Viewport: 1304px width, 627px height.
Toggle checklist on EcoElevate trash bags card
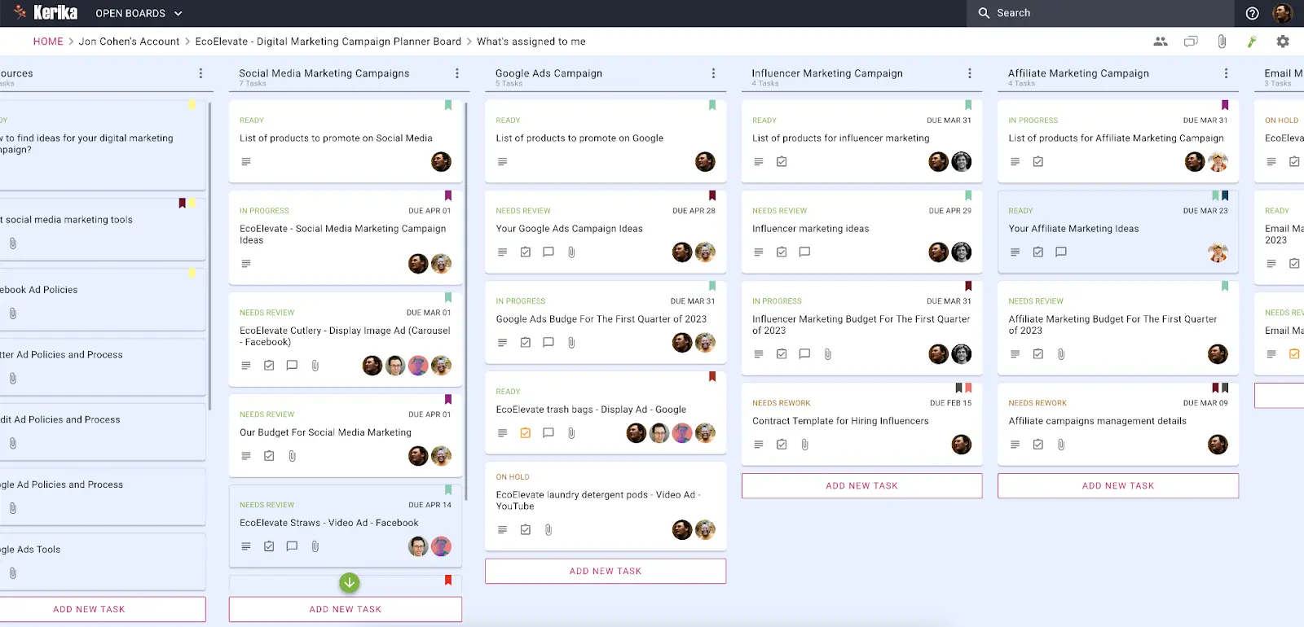[526, 433]
